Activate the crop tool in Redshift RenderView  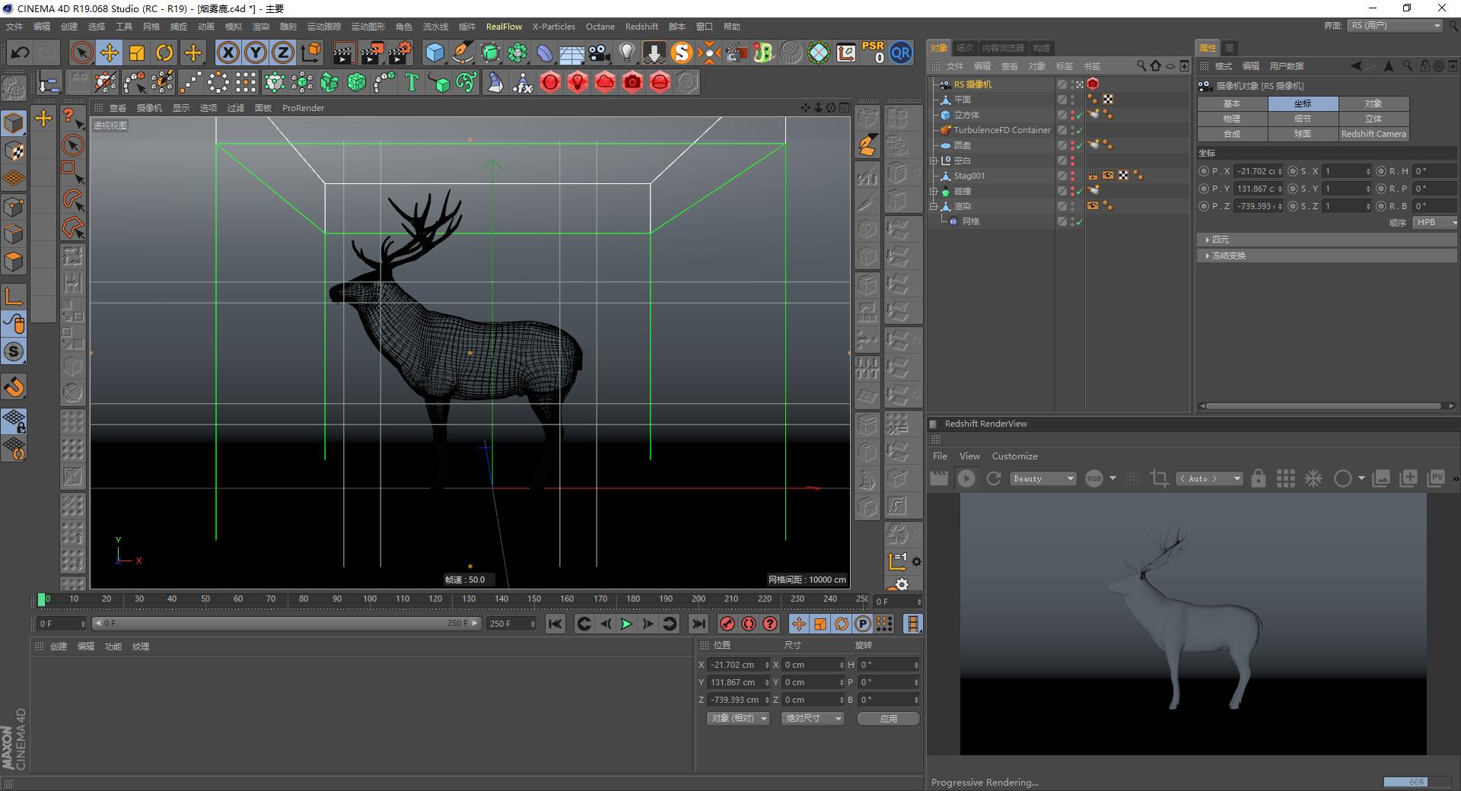pyautogui.click(x=1159, y=478)
